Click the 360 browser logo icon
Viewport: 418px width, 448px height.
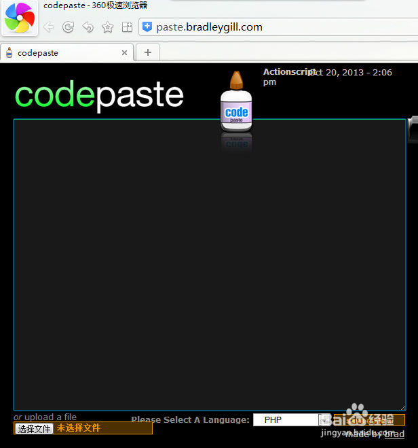pos(20,18)
